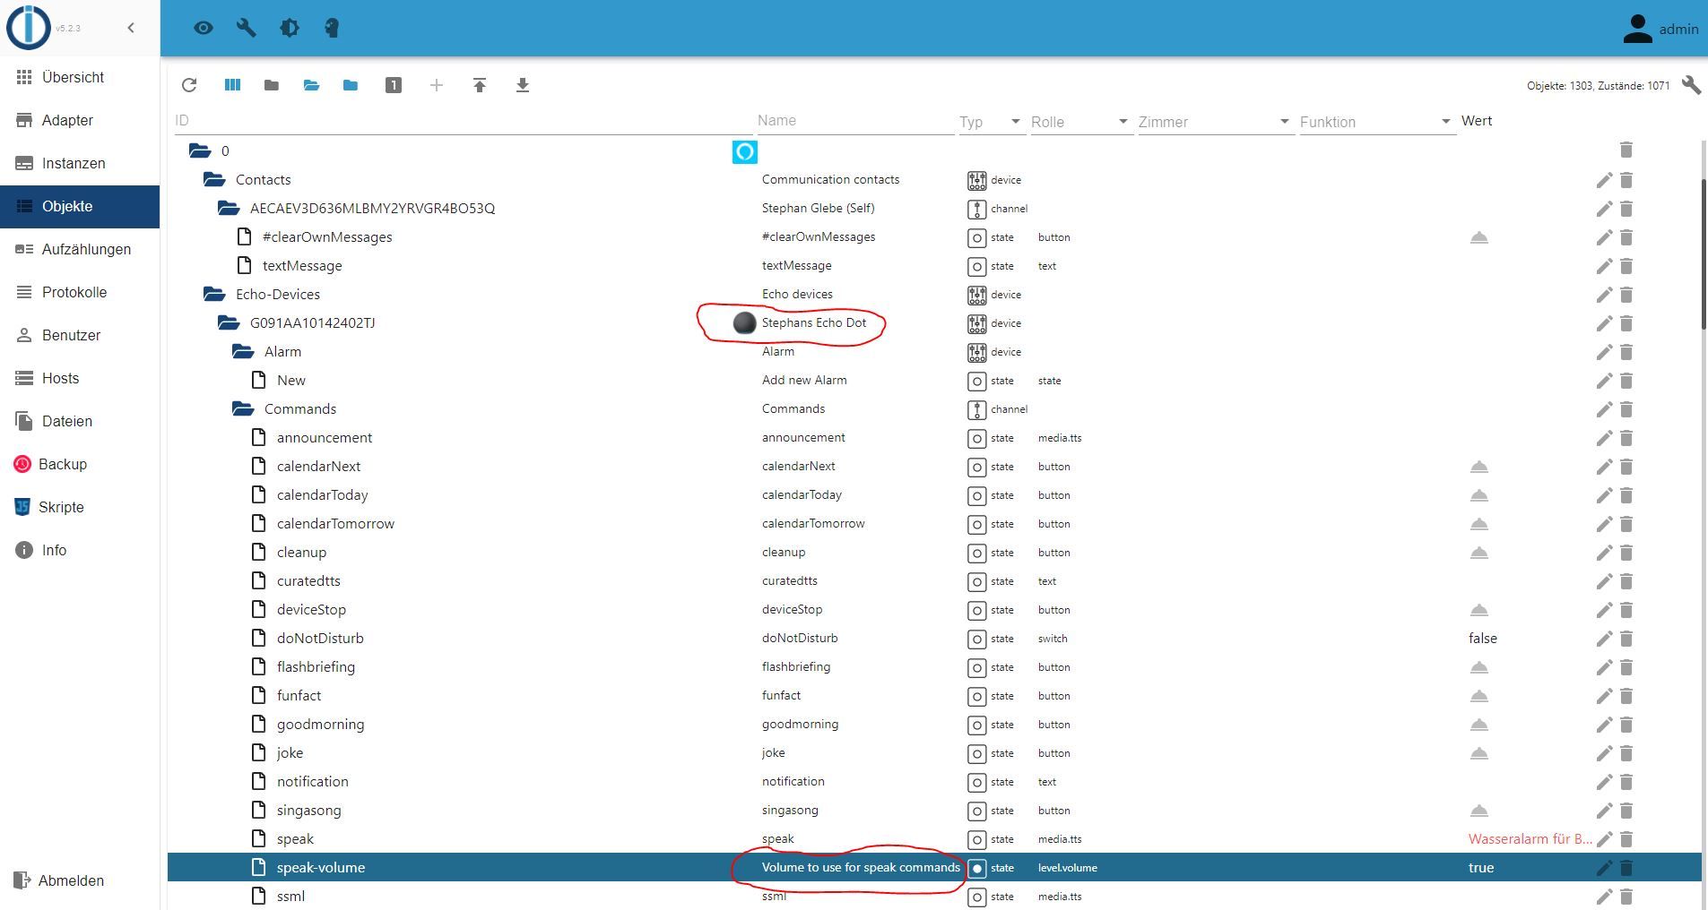Open the Skripte page
Image resolution: width=1708 pixels, height=910 pixels.
80,508
